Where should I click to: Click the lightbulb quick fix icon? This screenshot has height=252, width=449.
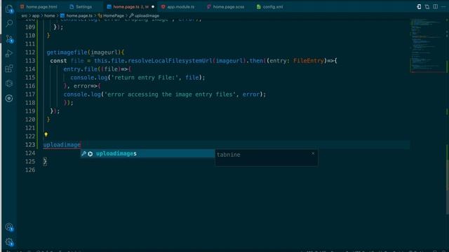(46, 134)
